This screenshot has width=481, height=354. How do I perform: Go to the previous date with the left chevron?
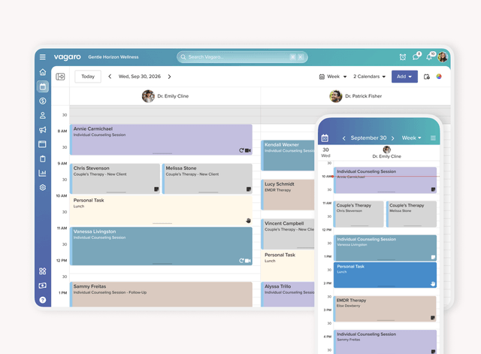pyautogui.click(x=110, y=77)
